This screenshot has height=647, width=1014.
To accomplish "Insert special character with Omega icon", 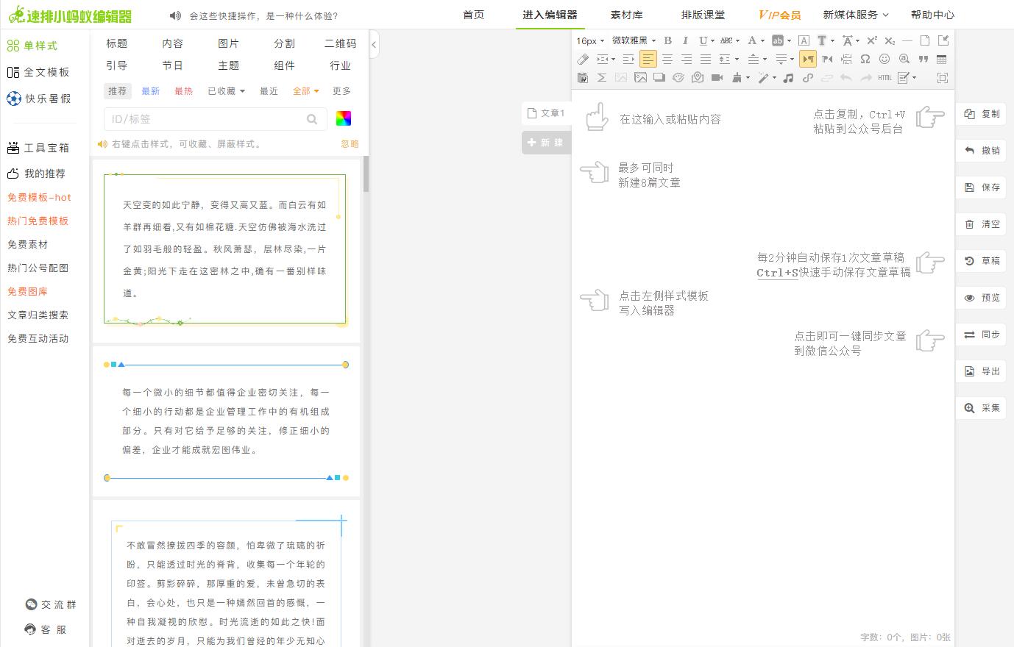I will [x=865, y=59].
